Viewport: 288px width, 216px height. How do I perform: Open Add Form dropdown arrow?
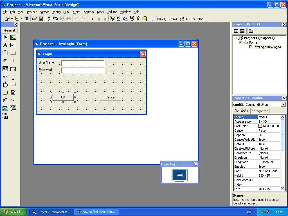point(21,19)
